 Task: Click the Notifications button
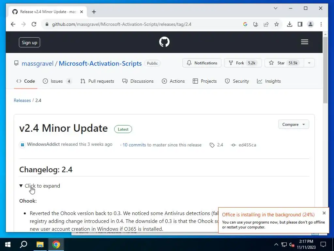202,63
